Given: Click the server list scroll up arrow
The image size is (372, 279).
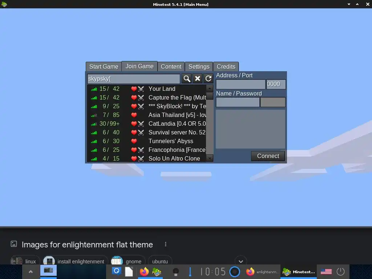Looking at the screenshot, I should (210, 88).
